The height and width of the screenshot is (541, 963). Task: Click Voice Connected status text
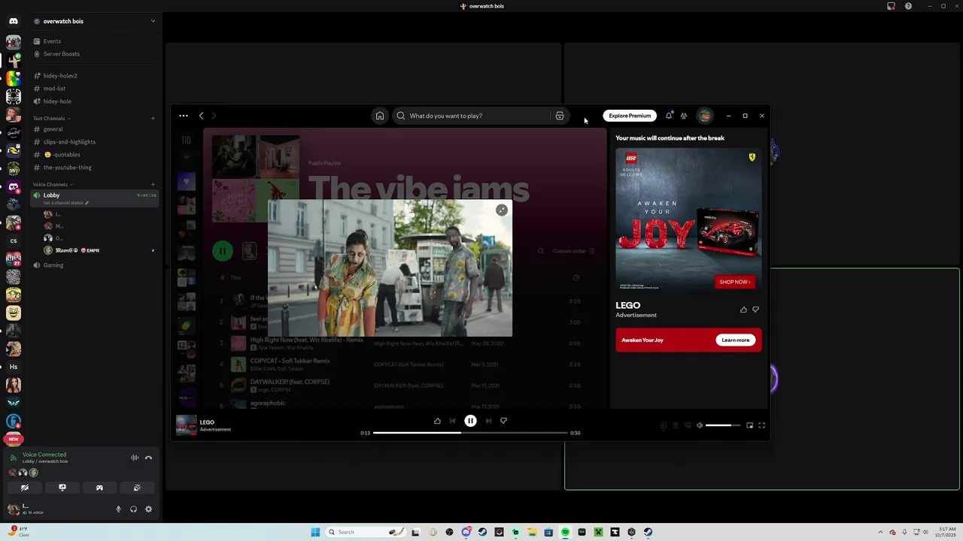pyautogui.click(x=44, y=455)
